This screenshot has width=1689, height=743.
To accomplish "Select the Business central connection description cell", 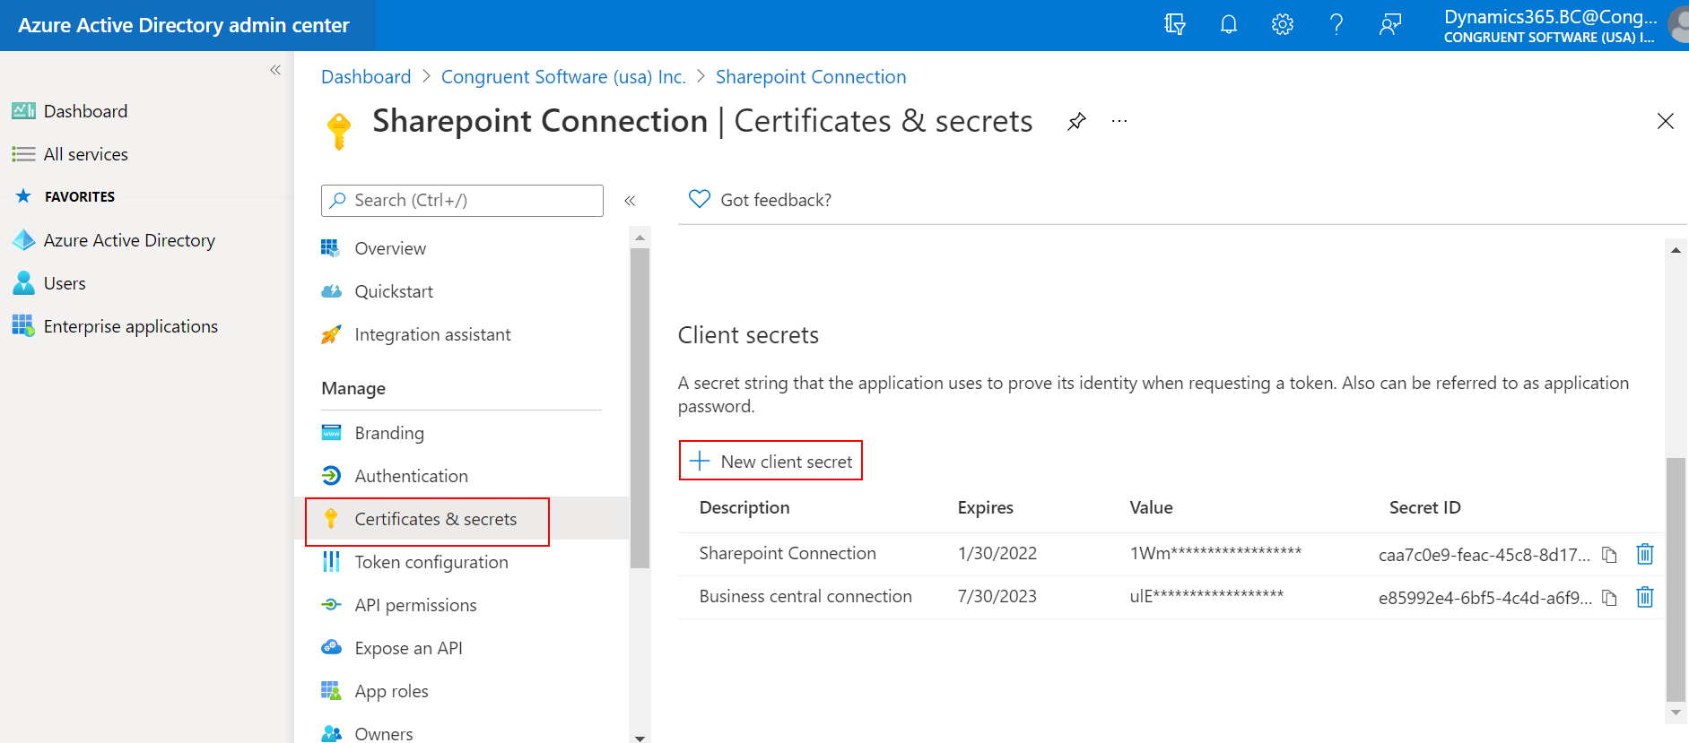I will point(805,596).
